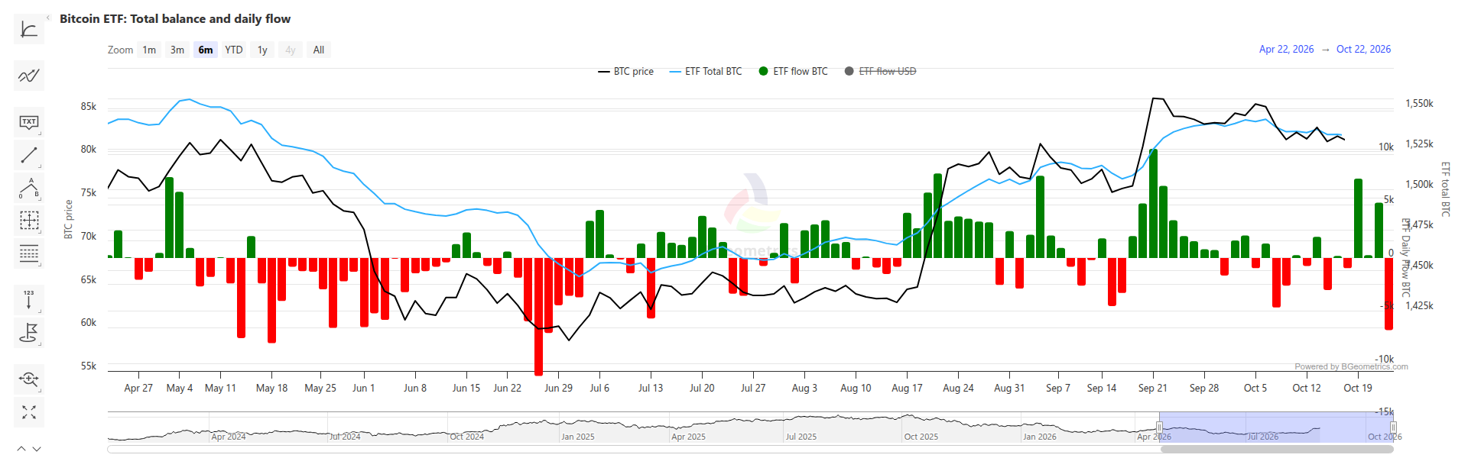Click the disabled 4y zoom option
This screenshot has height=458, width=1468.
(x=291, y=50)
